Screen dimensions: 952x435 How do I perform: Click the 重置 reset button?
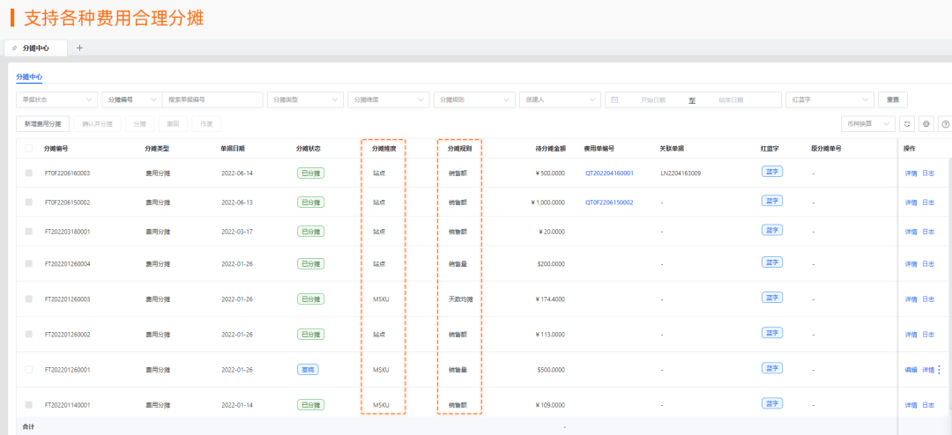tap(892, 100)
